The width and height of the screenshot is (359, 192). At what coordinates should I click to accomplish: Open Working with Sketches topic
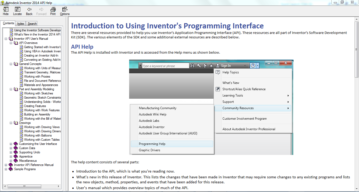38,93
